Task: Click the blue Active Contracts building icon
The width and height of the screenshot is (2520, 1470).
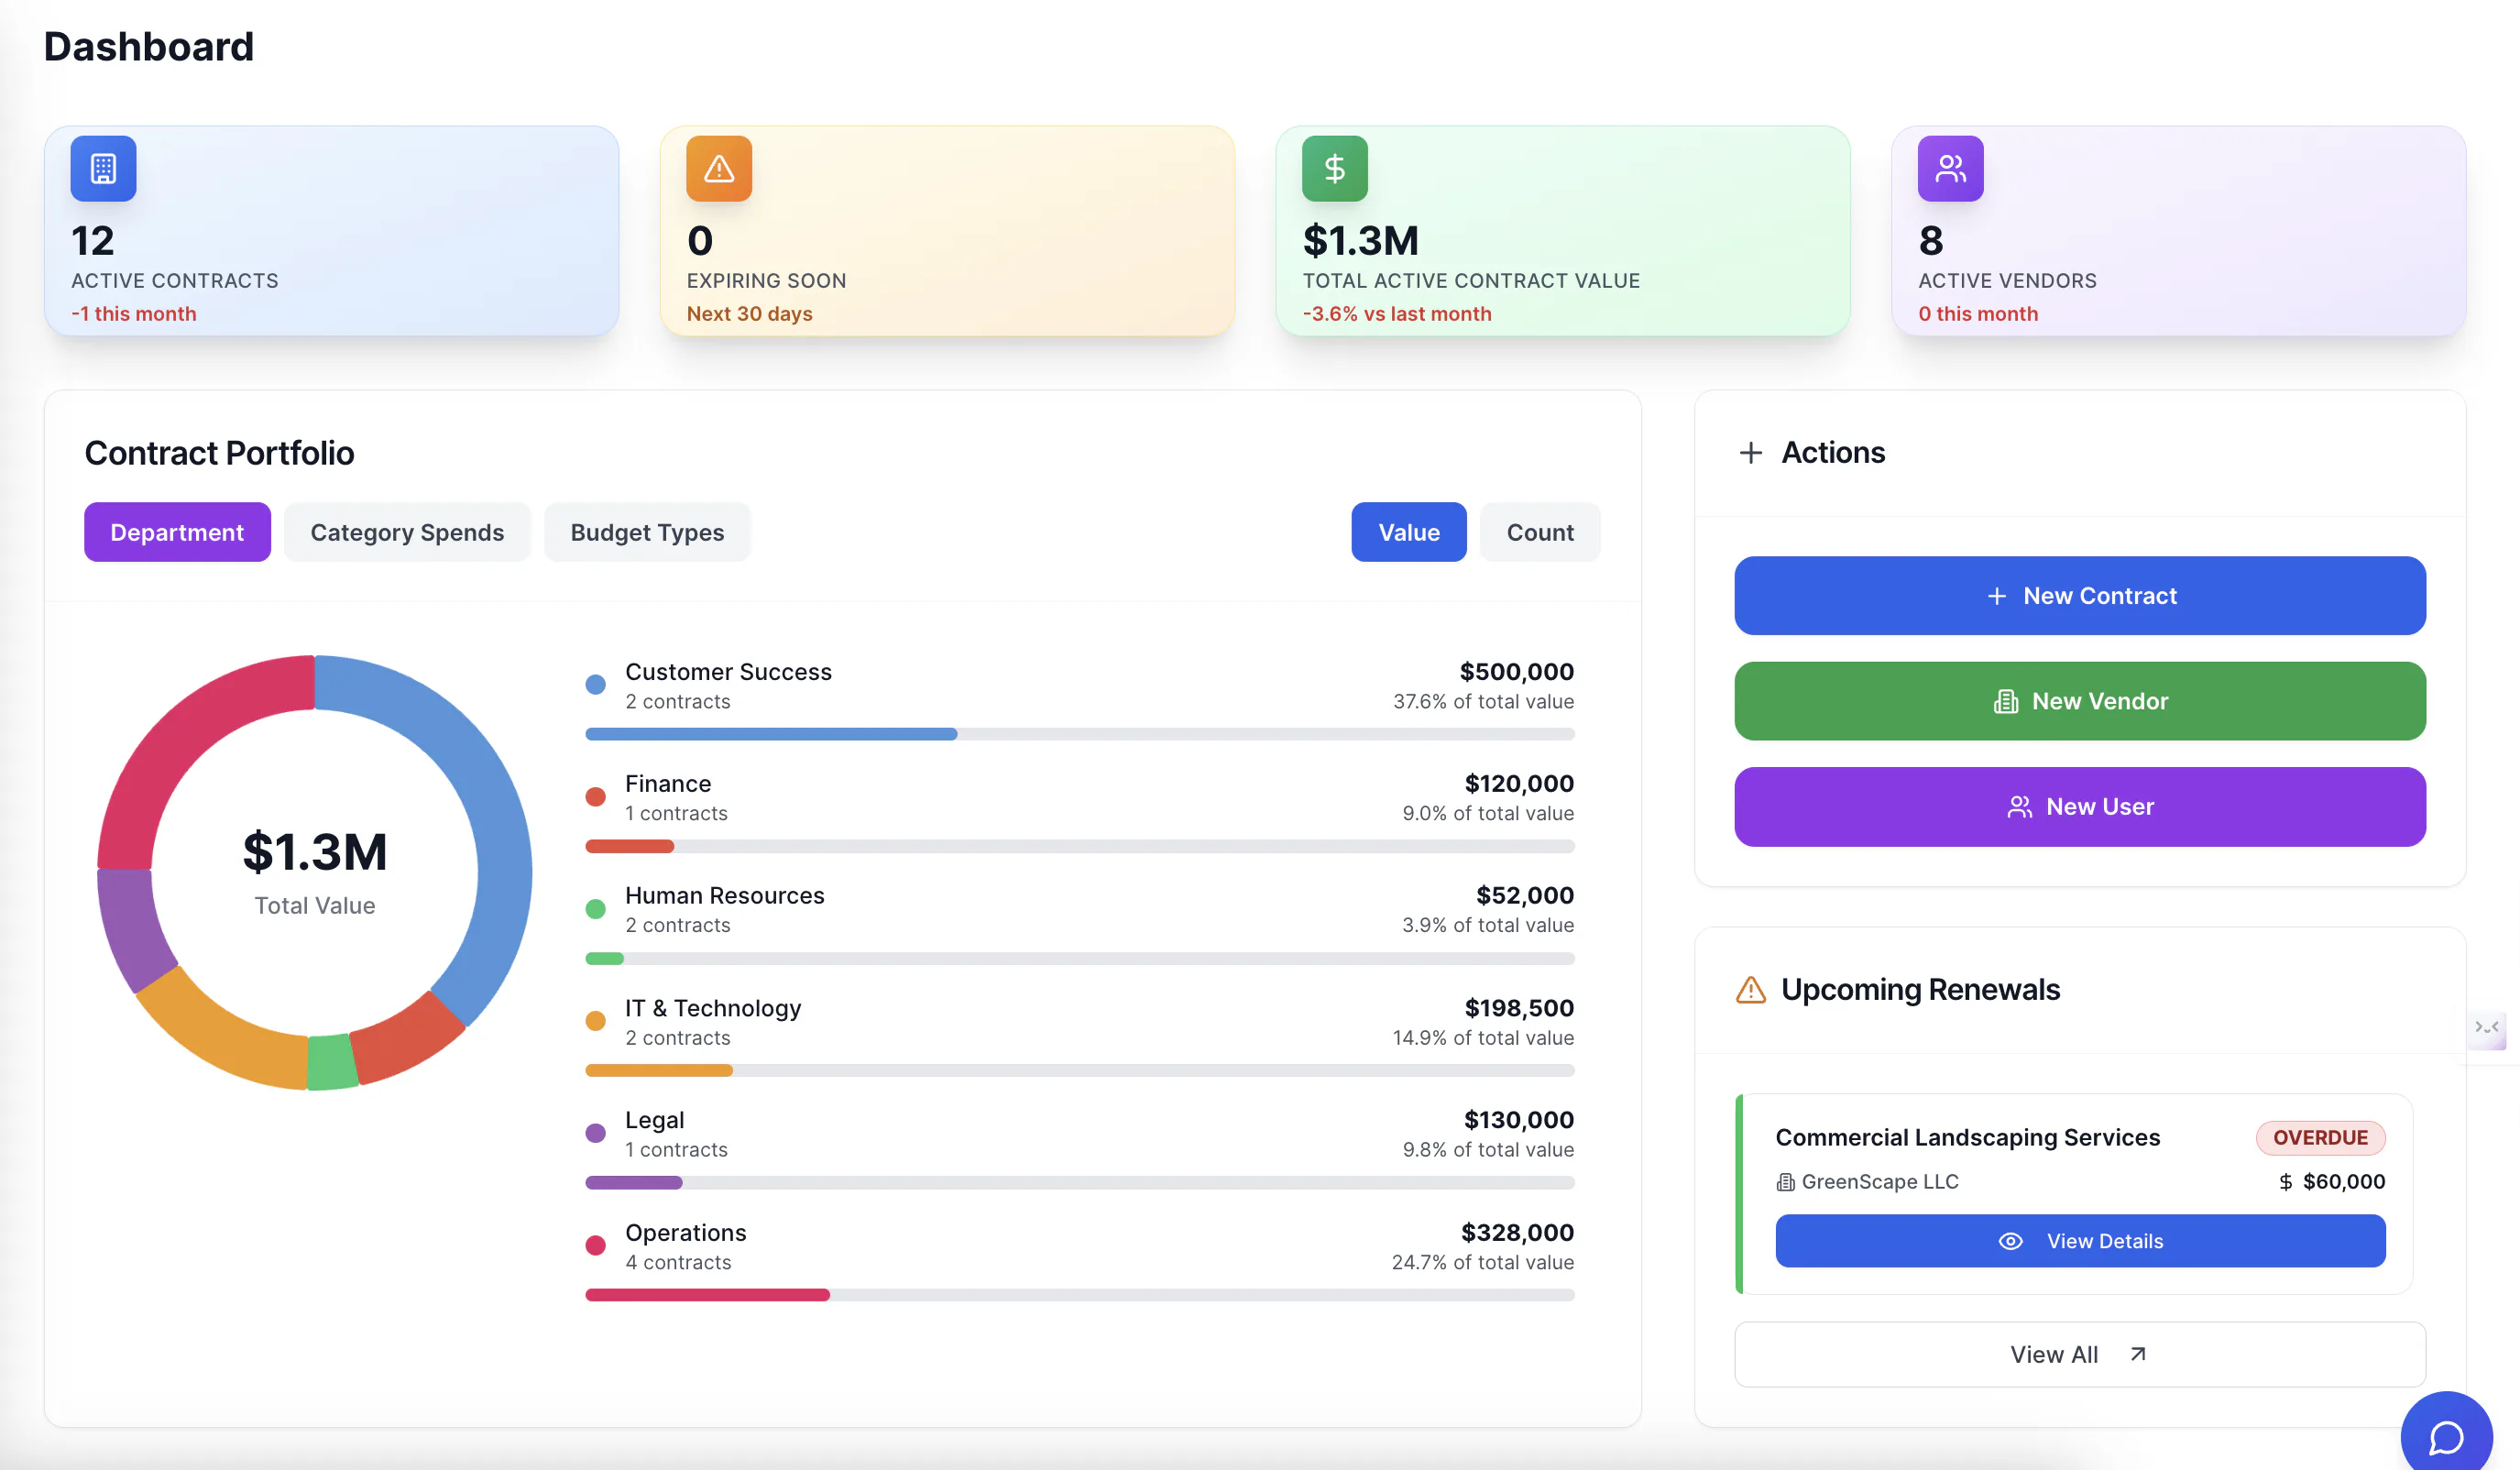Action: (103, 168)
